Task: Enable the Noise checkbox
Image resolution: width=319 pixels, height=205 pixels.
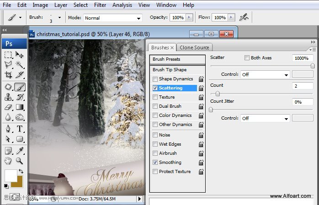Action: pos(155,135)
